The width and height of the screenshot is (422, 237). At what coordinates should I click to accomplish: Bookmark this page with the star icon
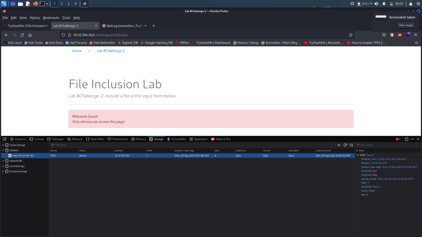[351, 35]
